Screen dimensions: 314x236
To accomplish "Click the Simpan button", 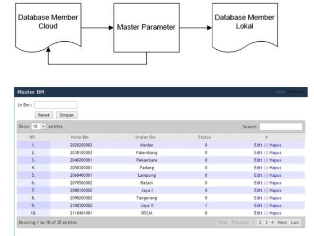I will pyautogui.click(x=67, y=115).
